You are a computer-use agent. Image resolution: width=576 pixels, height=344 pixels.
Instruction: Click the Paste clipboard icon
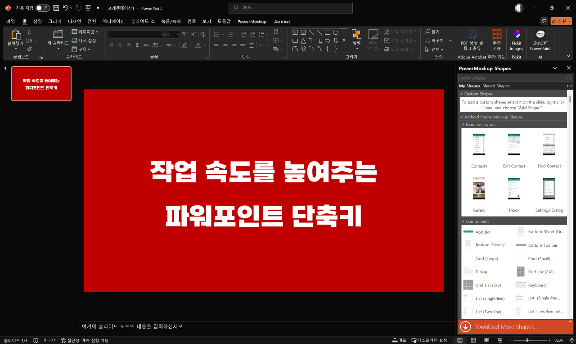tap(16, 35)
